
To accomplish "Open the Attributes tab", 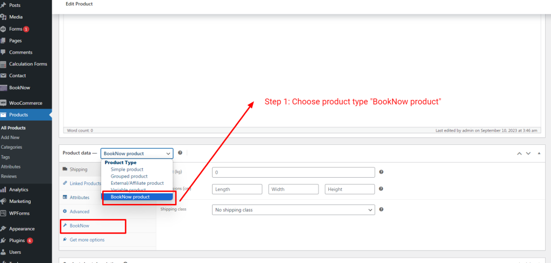I will click(x=80, y=198).
